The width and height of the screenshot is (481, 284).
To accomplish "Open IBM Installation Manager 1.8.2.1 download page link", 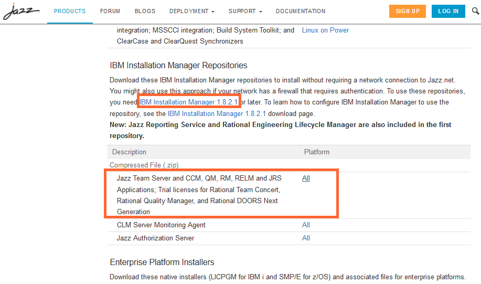I will 217,113.
